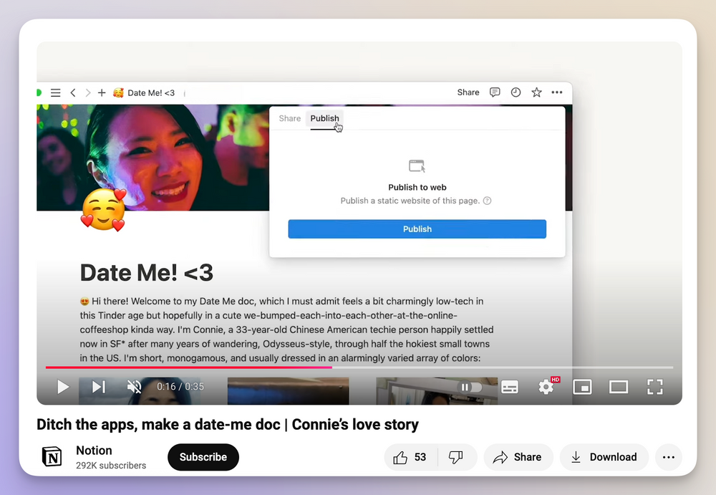
Task: Click the blue Publish button
Action: 417,229
